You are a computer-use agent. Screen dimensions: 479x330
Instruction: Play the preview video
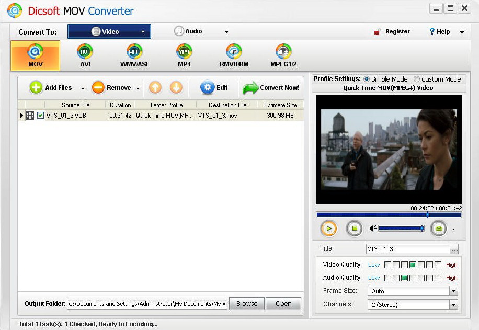coord(329,229)
